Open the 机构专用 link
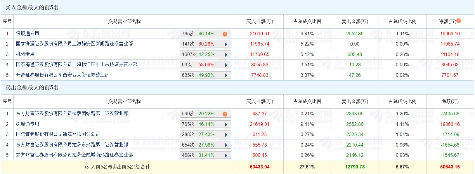Viewport: 475px width, 174px height. tap(25, 54)
